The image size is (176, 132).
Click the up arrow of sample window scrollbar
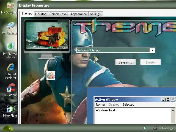coord(173,110)
